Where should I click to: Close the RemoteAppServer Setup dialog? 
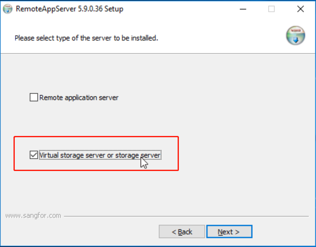coord(300,9)
